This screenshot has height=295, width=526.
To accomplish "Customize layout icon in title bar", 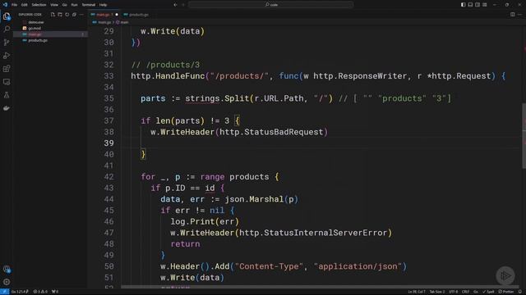I will coord(485,5).
